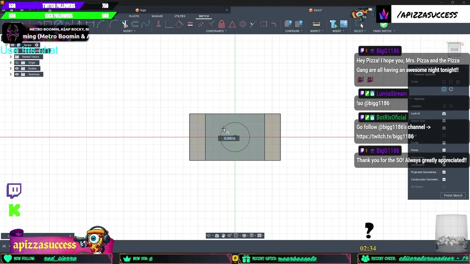Viewport: 470px width, 264px height.
Task: Close the lego document tab
Action: click(x=227, y=10)
